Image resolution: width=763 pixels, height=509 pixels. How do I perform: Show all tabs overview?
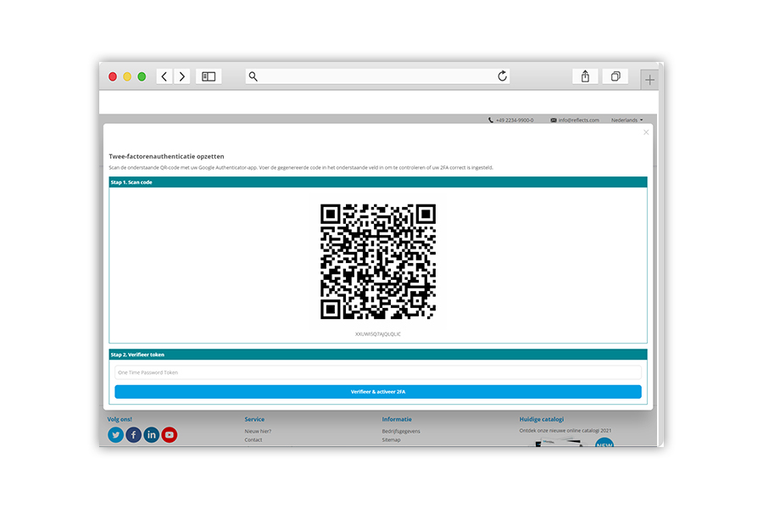click(x=615, y=76)
